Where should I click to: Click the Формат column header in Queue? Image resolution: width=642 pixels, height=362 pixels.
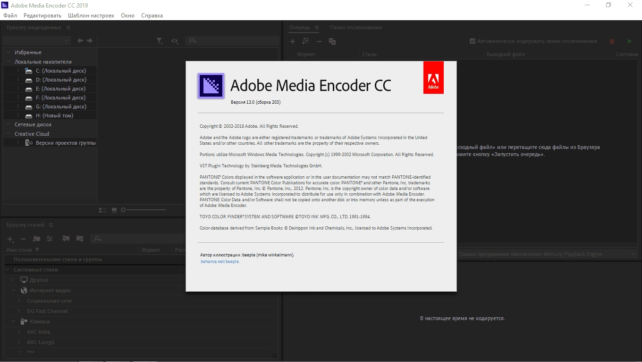click(x=306, y=54)
